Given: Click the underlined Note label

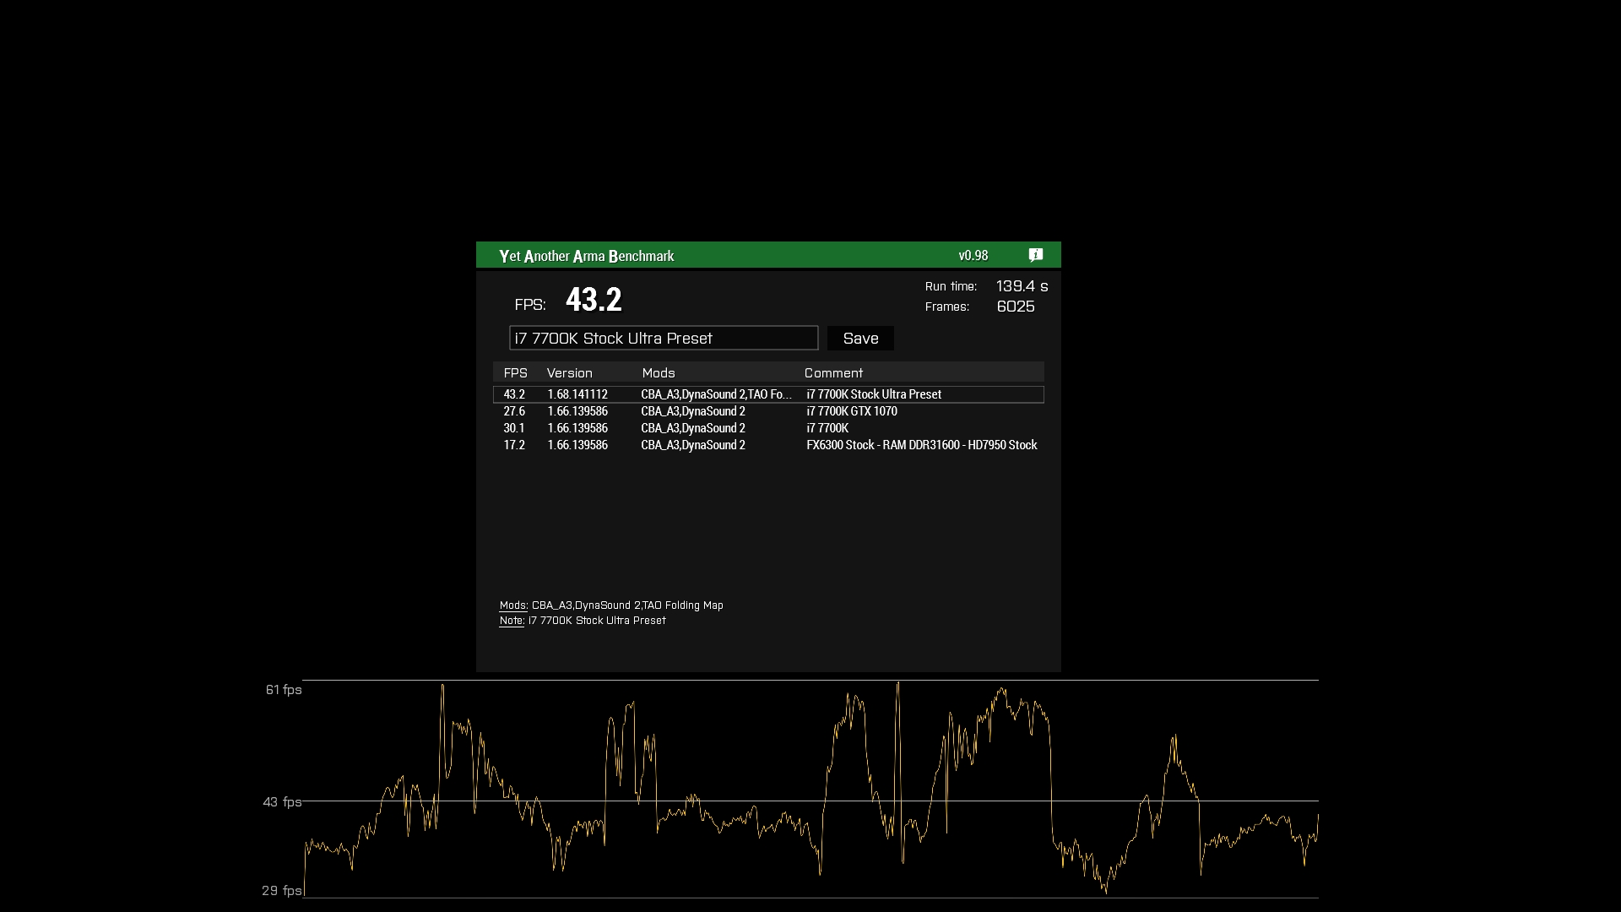Looking at the screenshot, I should click(511, 621).
